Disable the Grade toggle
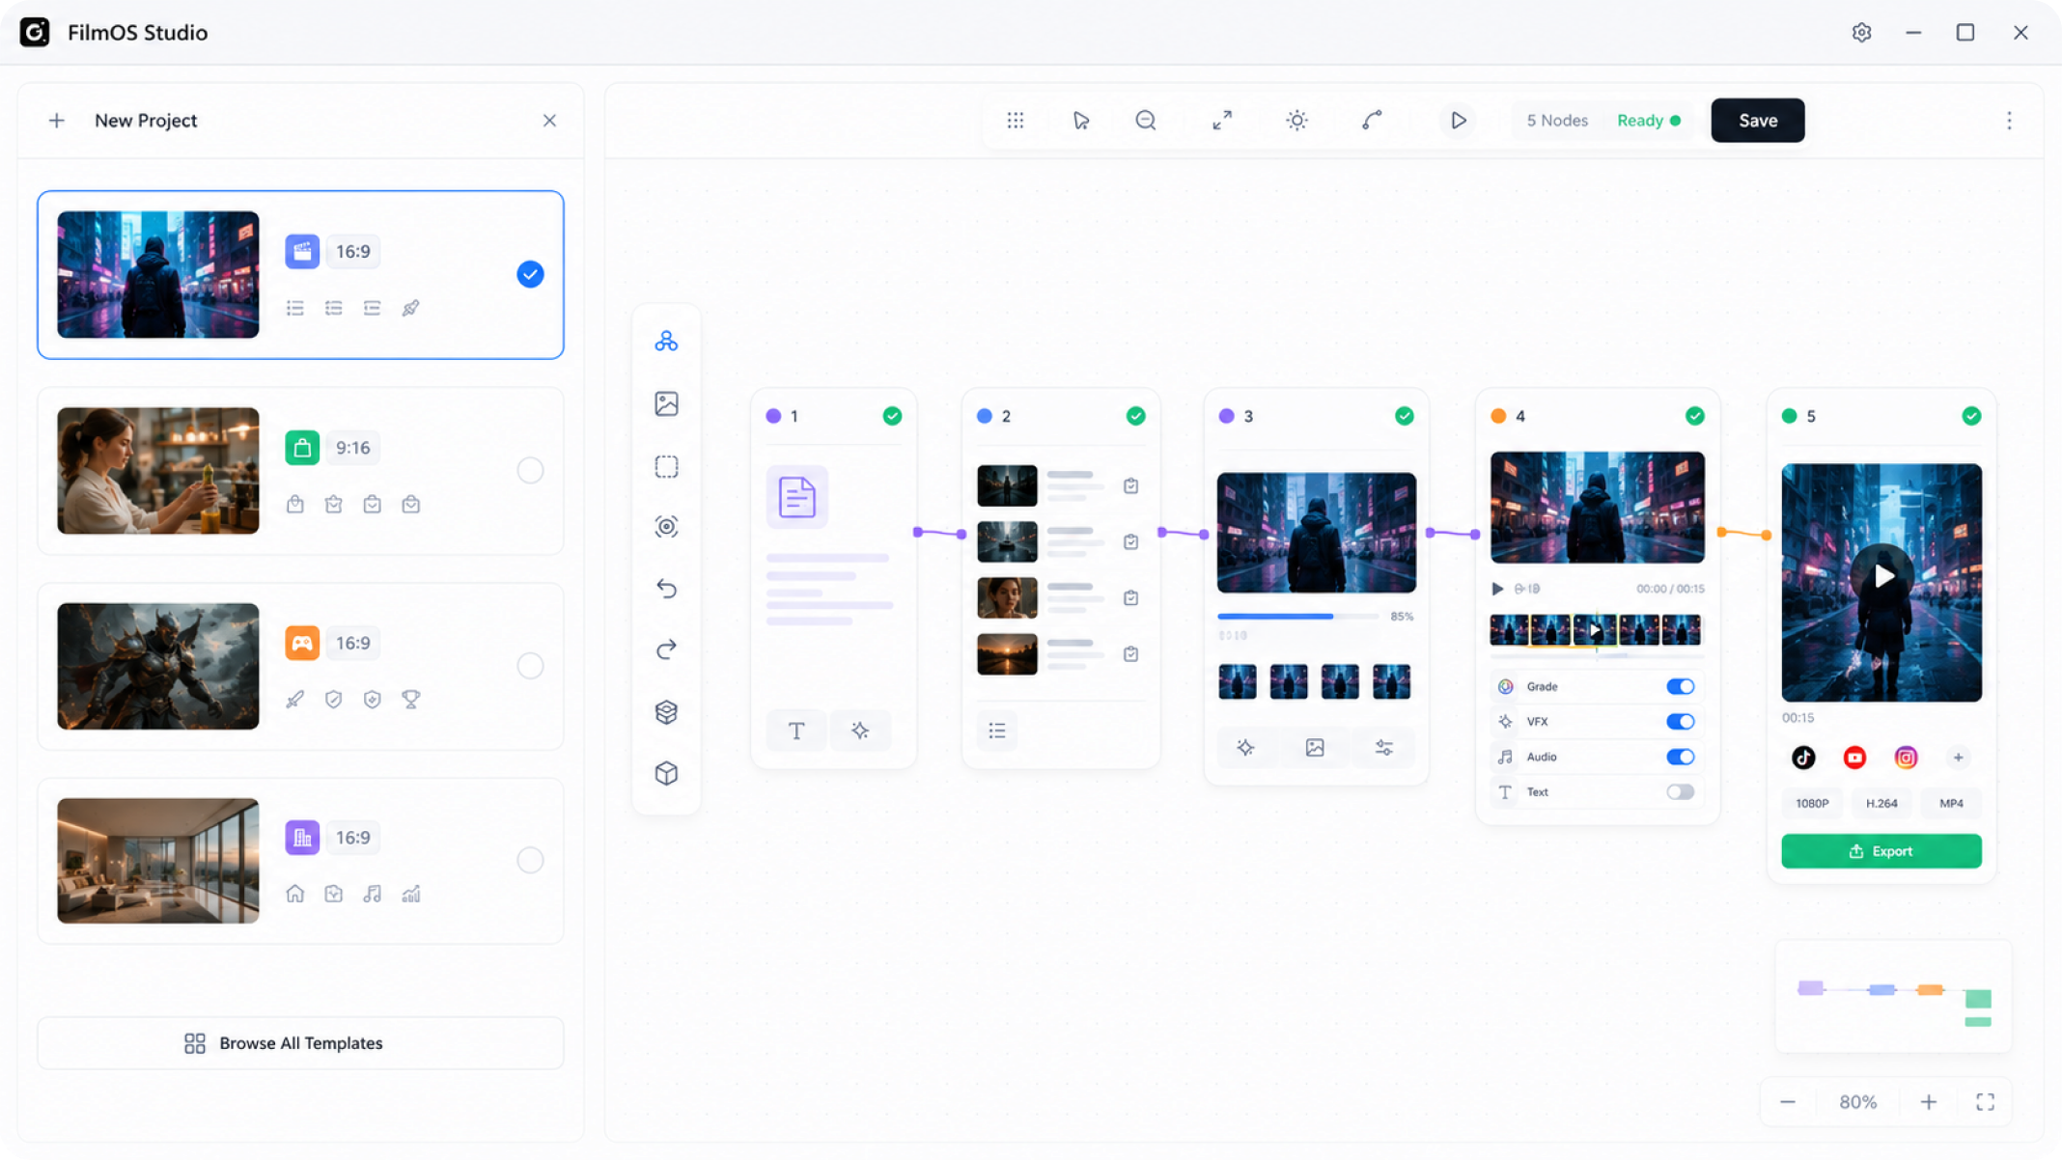 tap(1680, 686)
